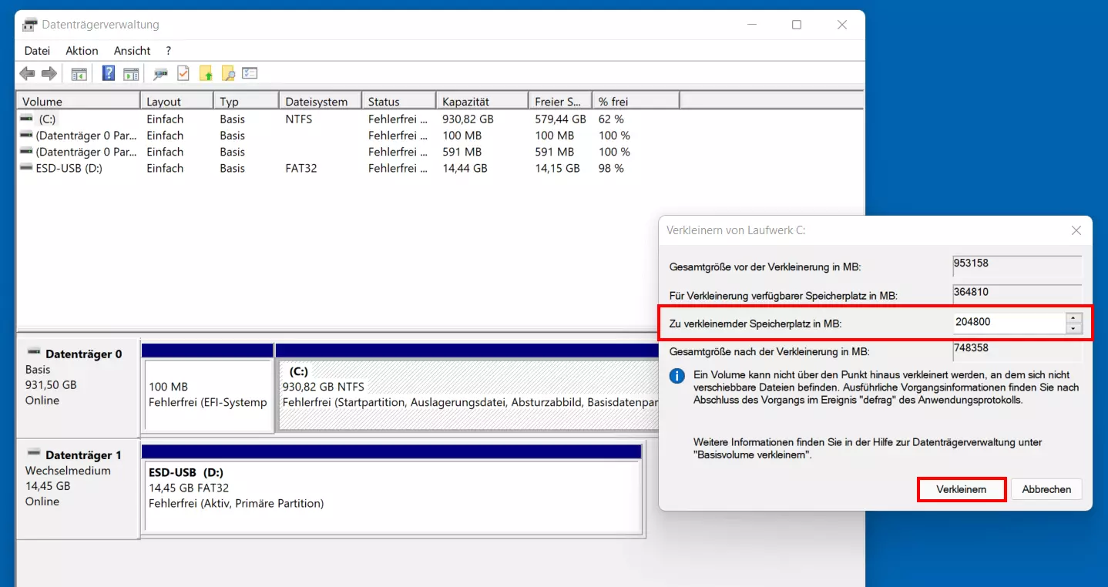The height and width of the screenshot is (587, 1108).
Task: Sort by the % frei column header
Action: [636, 101]
